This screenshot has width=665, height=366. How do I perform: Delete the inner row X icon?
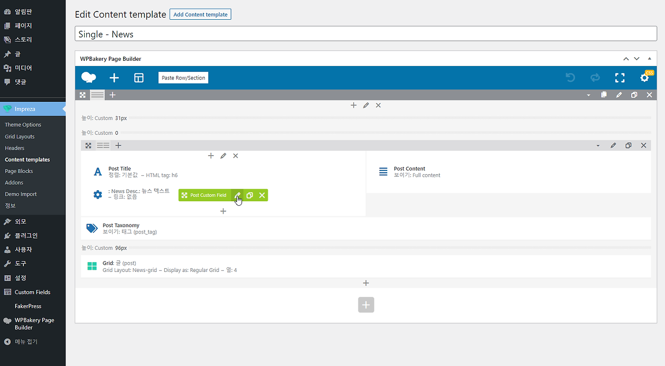(644, 146)
